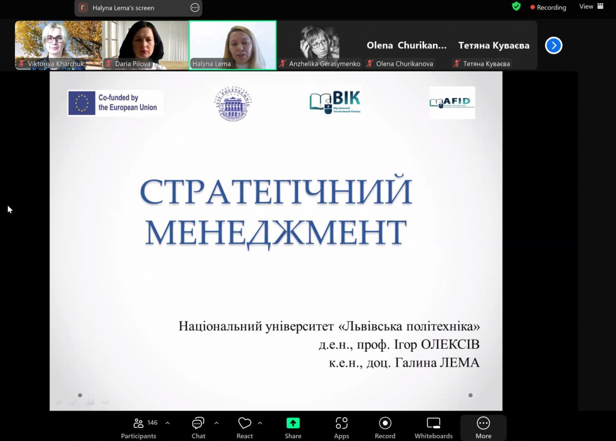Click Daria Pilova's muted microphone icon
Viewport: 616px width, 441px height.
(x=109, y=63)
